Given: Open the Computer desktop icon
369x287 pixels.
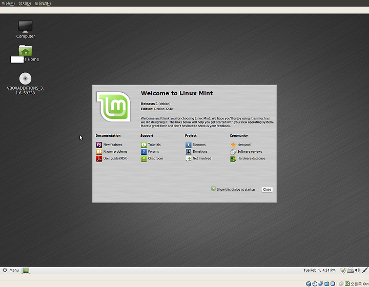Looking at the screenshot, I should pos(26,27).
